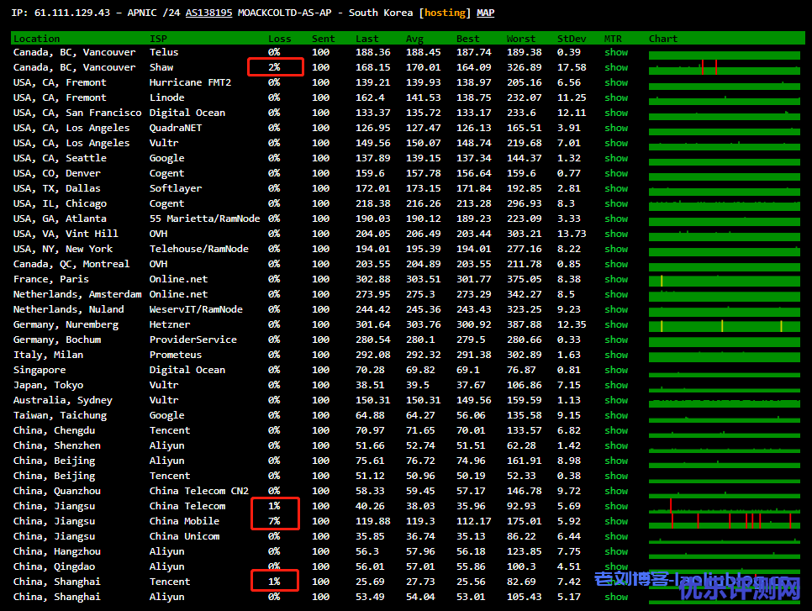
Task: Open the AS138195 link in the header
Action: click(x=208, y=13)
